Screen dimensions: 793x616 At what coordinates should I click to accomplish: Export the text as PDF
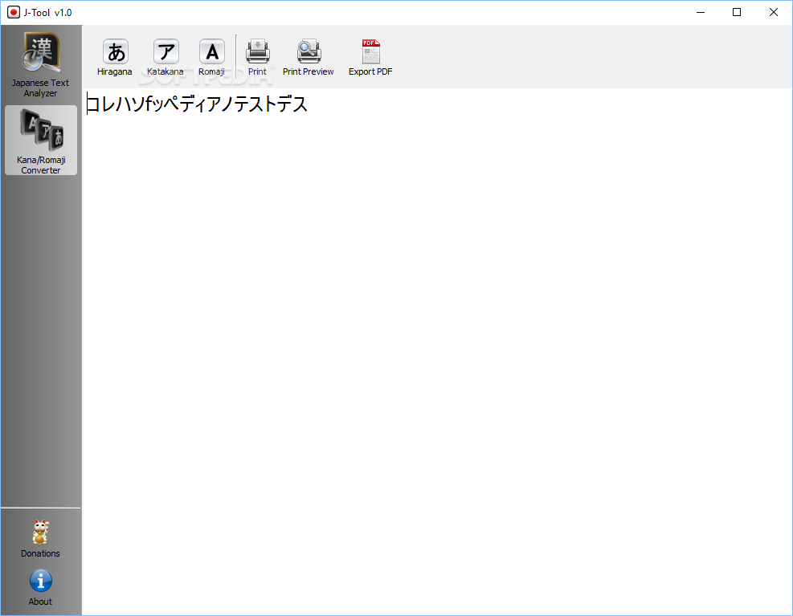370,57
